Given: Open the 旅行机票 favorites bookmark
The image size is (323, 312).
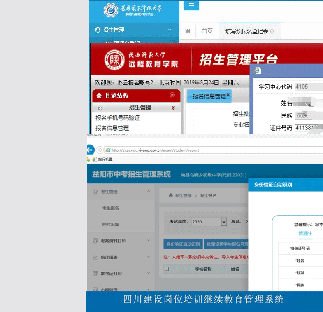Looking at the screenshot, I should (x=102, y=160).
